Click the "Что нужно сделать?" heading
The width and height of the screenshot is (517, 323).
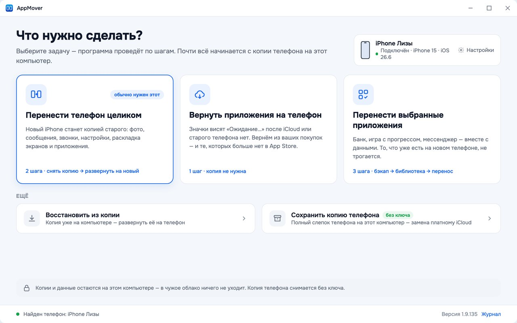[x=80, y=36]
